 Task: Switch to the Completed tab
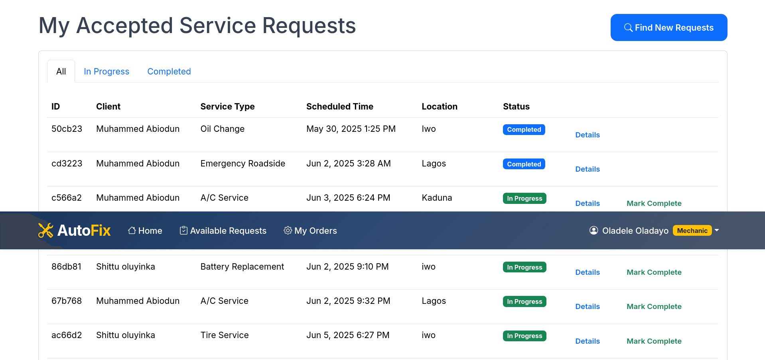click(169, 71)
